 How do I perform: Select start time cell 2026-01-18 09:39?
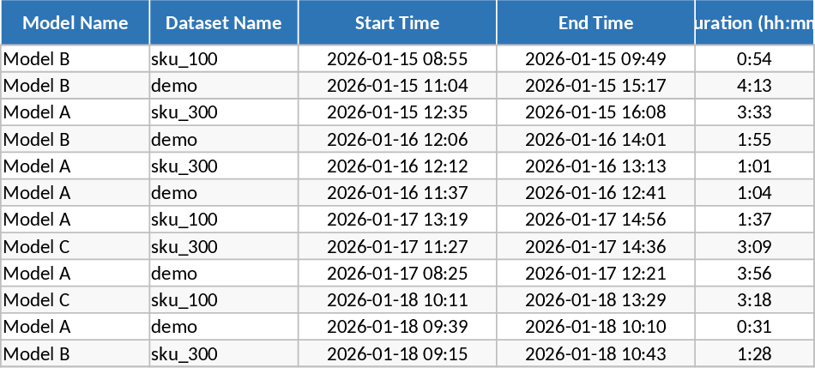coord(397,327)
